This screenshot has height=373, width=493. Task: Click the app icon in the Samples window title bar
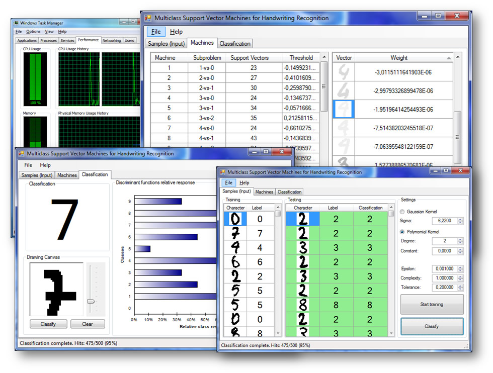tap(222, 172)
